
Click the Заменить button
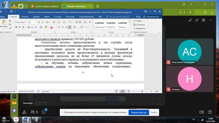tap(139, 25)
